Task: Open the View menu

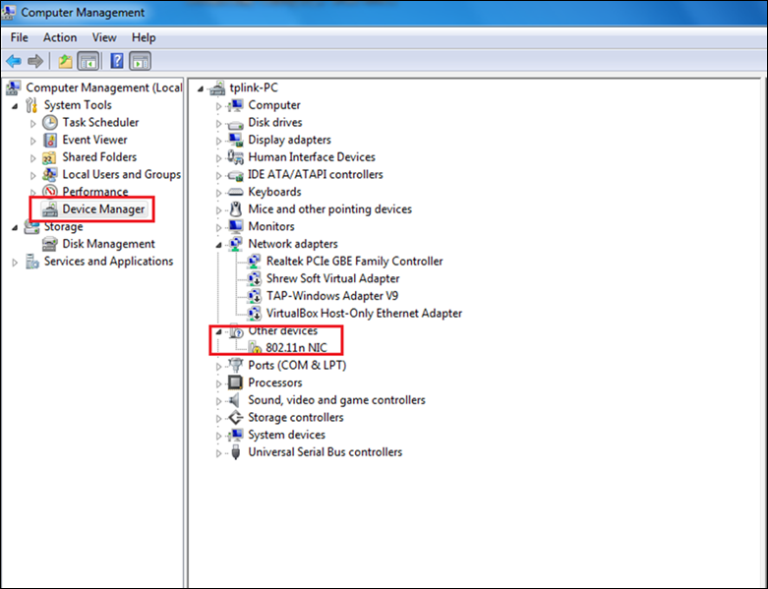Action: pyautogui.click(x=104, y=37)
